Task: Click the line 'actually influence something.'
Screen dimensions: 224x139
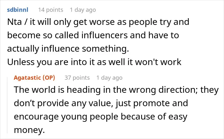Action: pos(68,49)
